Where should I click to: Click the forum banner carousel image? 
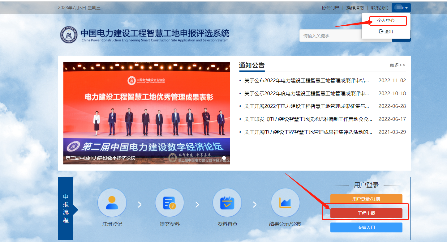146,113
